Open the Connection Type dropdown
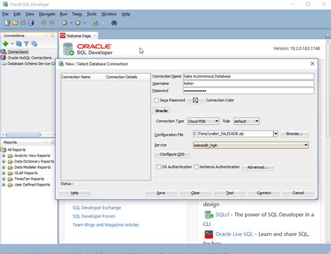The width and height of the screenshot is (331, 254). 203,121
